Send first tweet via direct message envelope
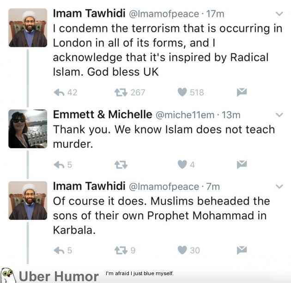Screen dimensions: 291x283 (x=242, y=92)
